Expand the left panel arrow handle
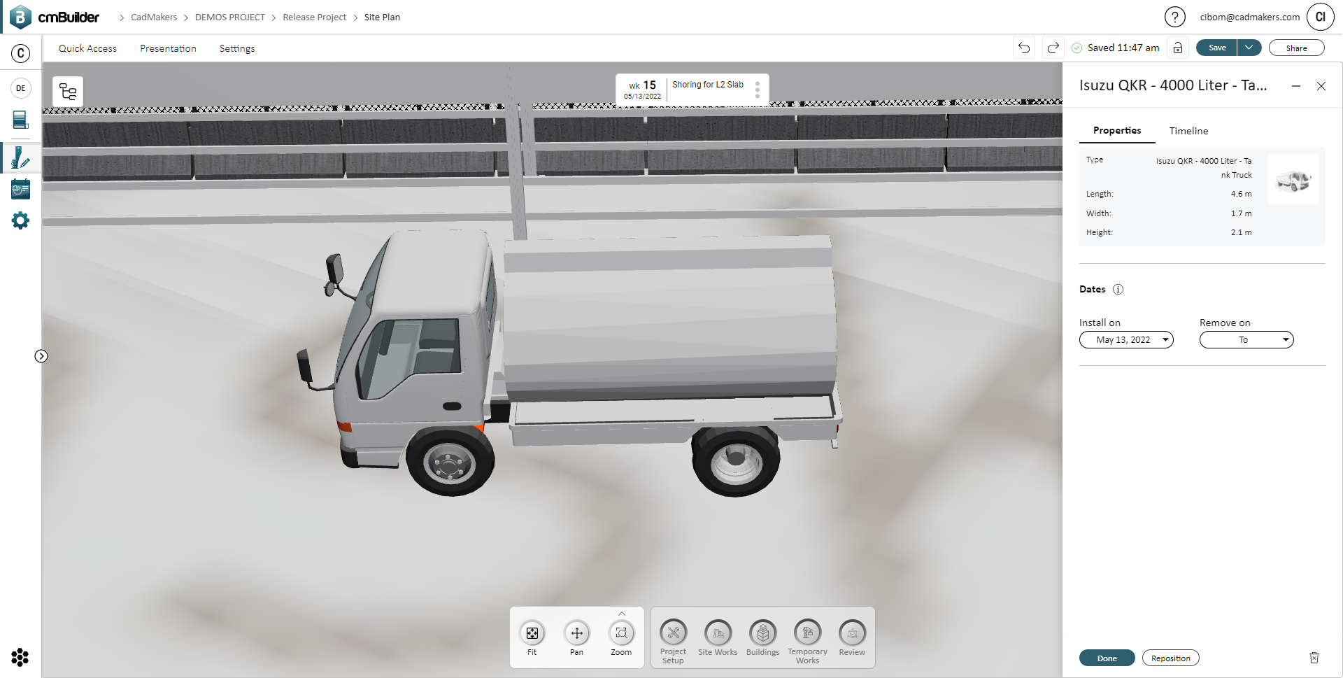The height and width of the screenshot is (678, 1343). click(x=41, y=356)
